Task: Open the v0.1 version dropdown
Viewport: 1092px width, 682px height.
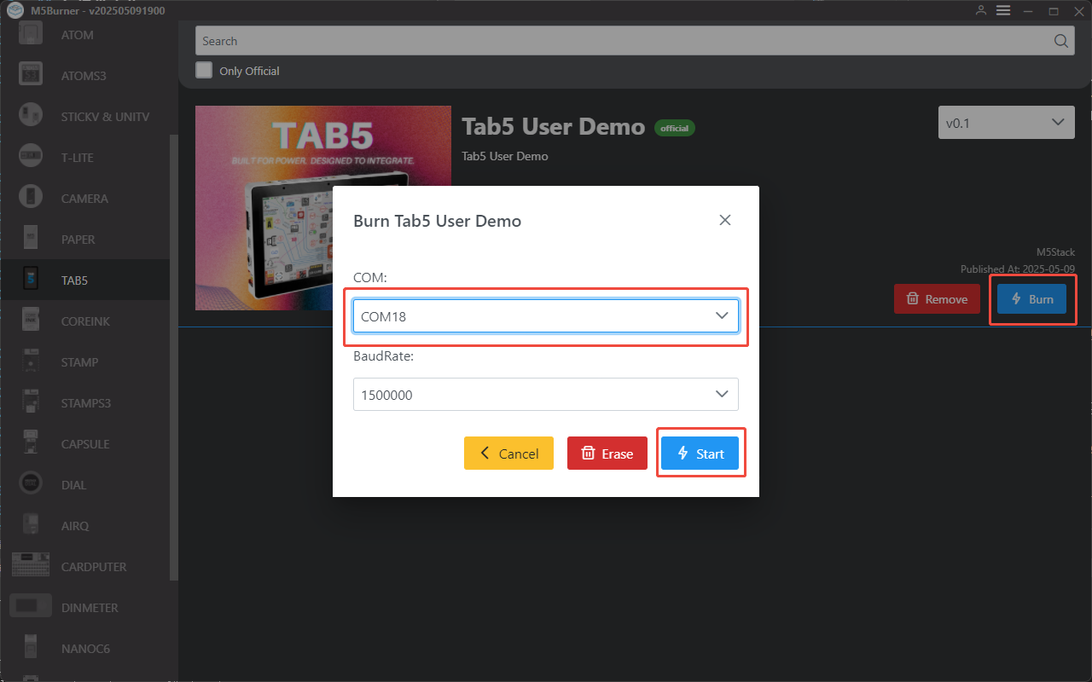Action: 1006,123
